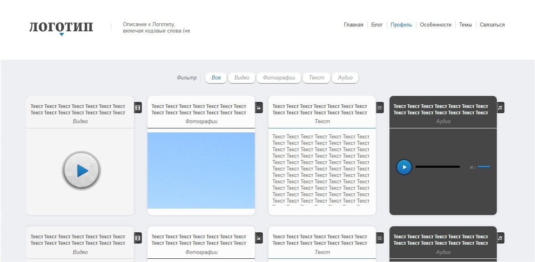The width and height of the screenshot is (535, 262).
Task: Play the video with the large play button
Action: click(81, 171)
